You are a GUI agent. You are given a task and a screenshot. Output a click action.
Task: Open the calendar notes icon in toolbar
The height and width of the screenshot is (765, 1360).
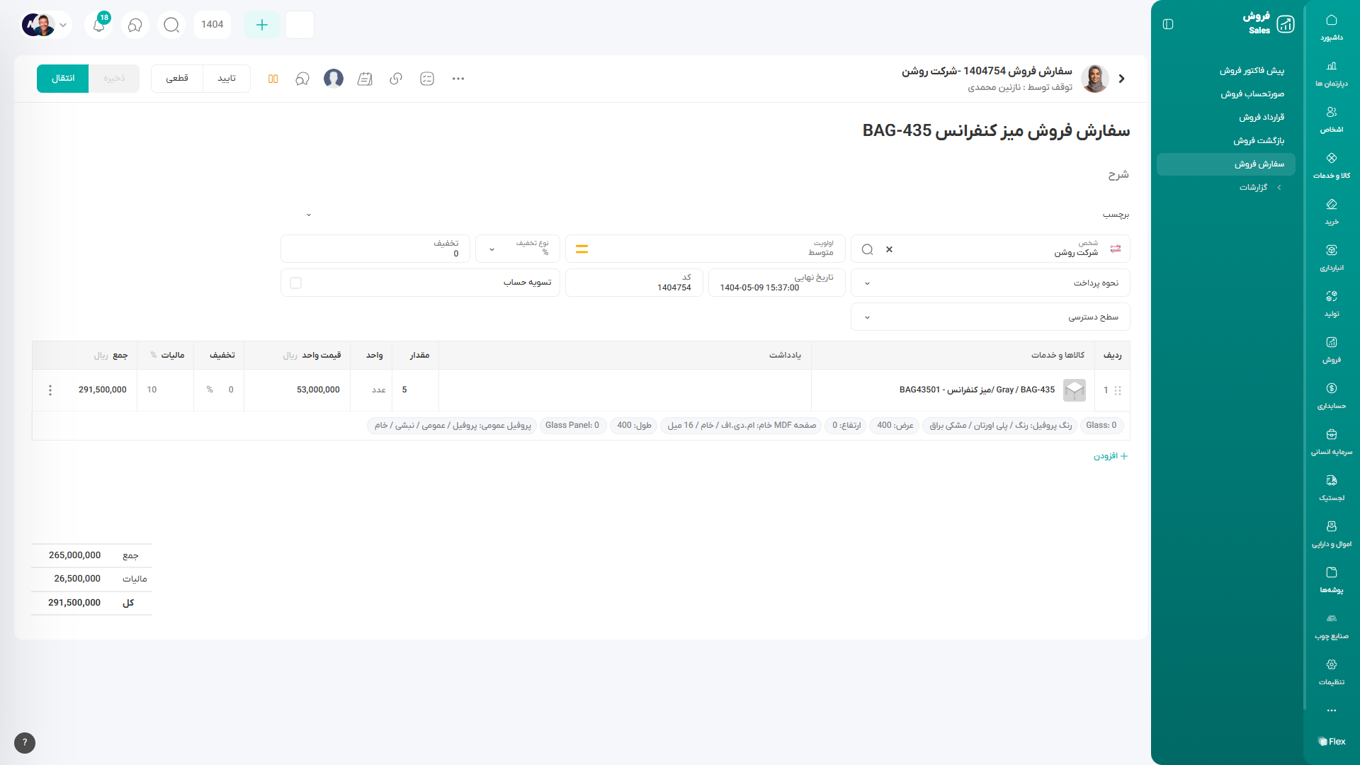click(365, 79)
